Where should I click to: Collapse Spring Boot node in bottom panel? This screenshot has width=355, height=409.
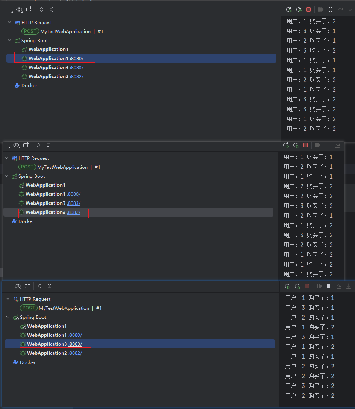pyautogui.click(x=8, y=317)
